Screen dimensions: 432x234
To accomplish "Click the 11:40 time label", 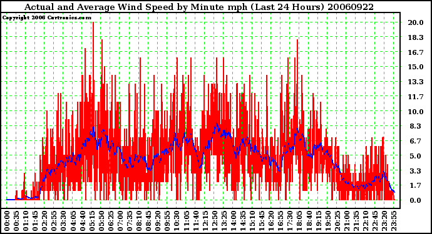I will point(195,221).
